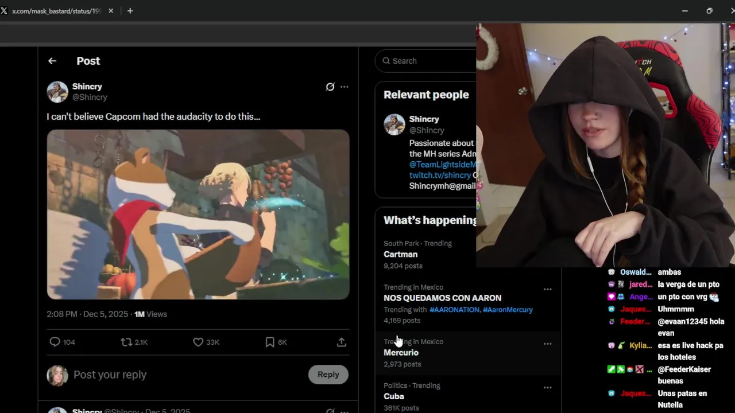Image resolution: width=735 pixels, height=413 pixels.
Task: Open @Shincry handle in post header
Action: tap(90, 98)
